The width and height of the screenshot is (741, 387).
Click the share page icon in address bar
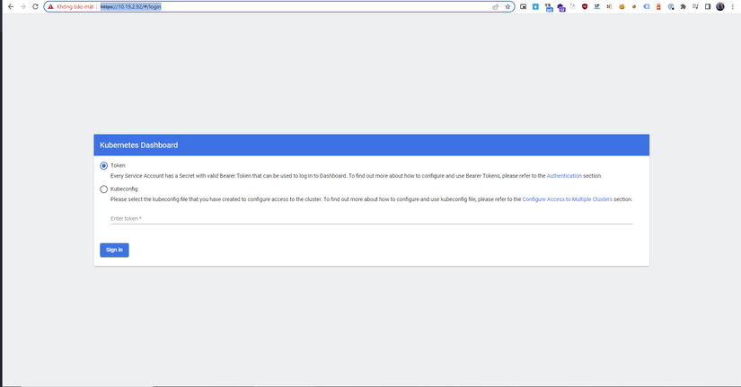[x=495, y=6]
